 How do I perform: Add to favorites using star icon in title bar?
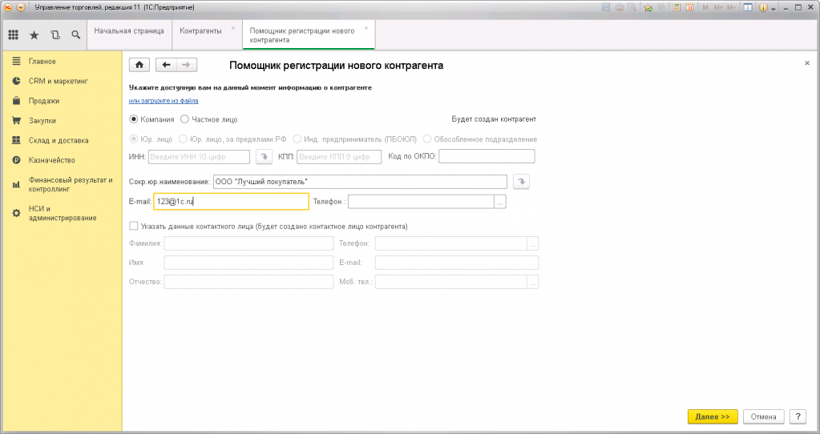coord(648,7)
